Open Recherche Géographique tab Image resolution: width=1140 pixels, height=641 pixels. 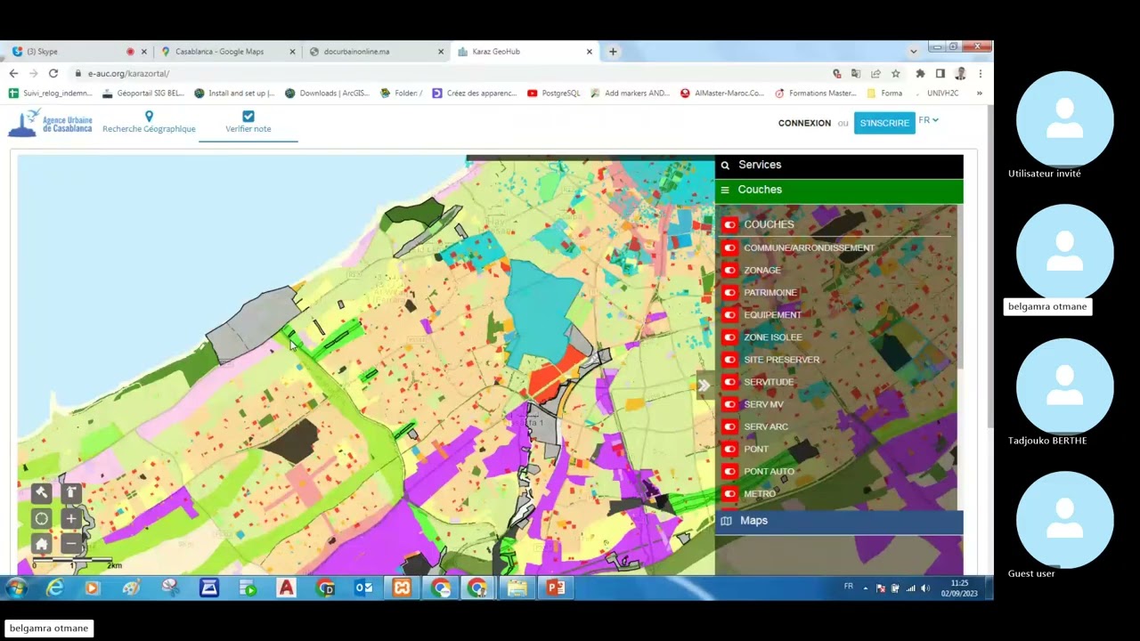click(x=149, y=123)
